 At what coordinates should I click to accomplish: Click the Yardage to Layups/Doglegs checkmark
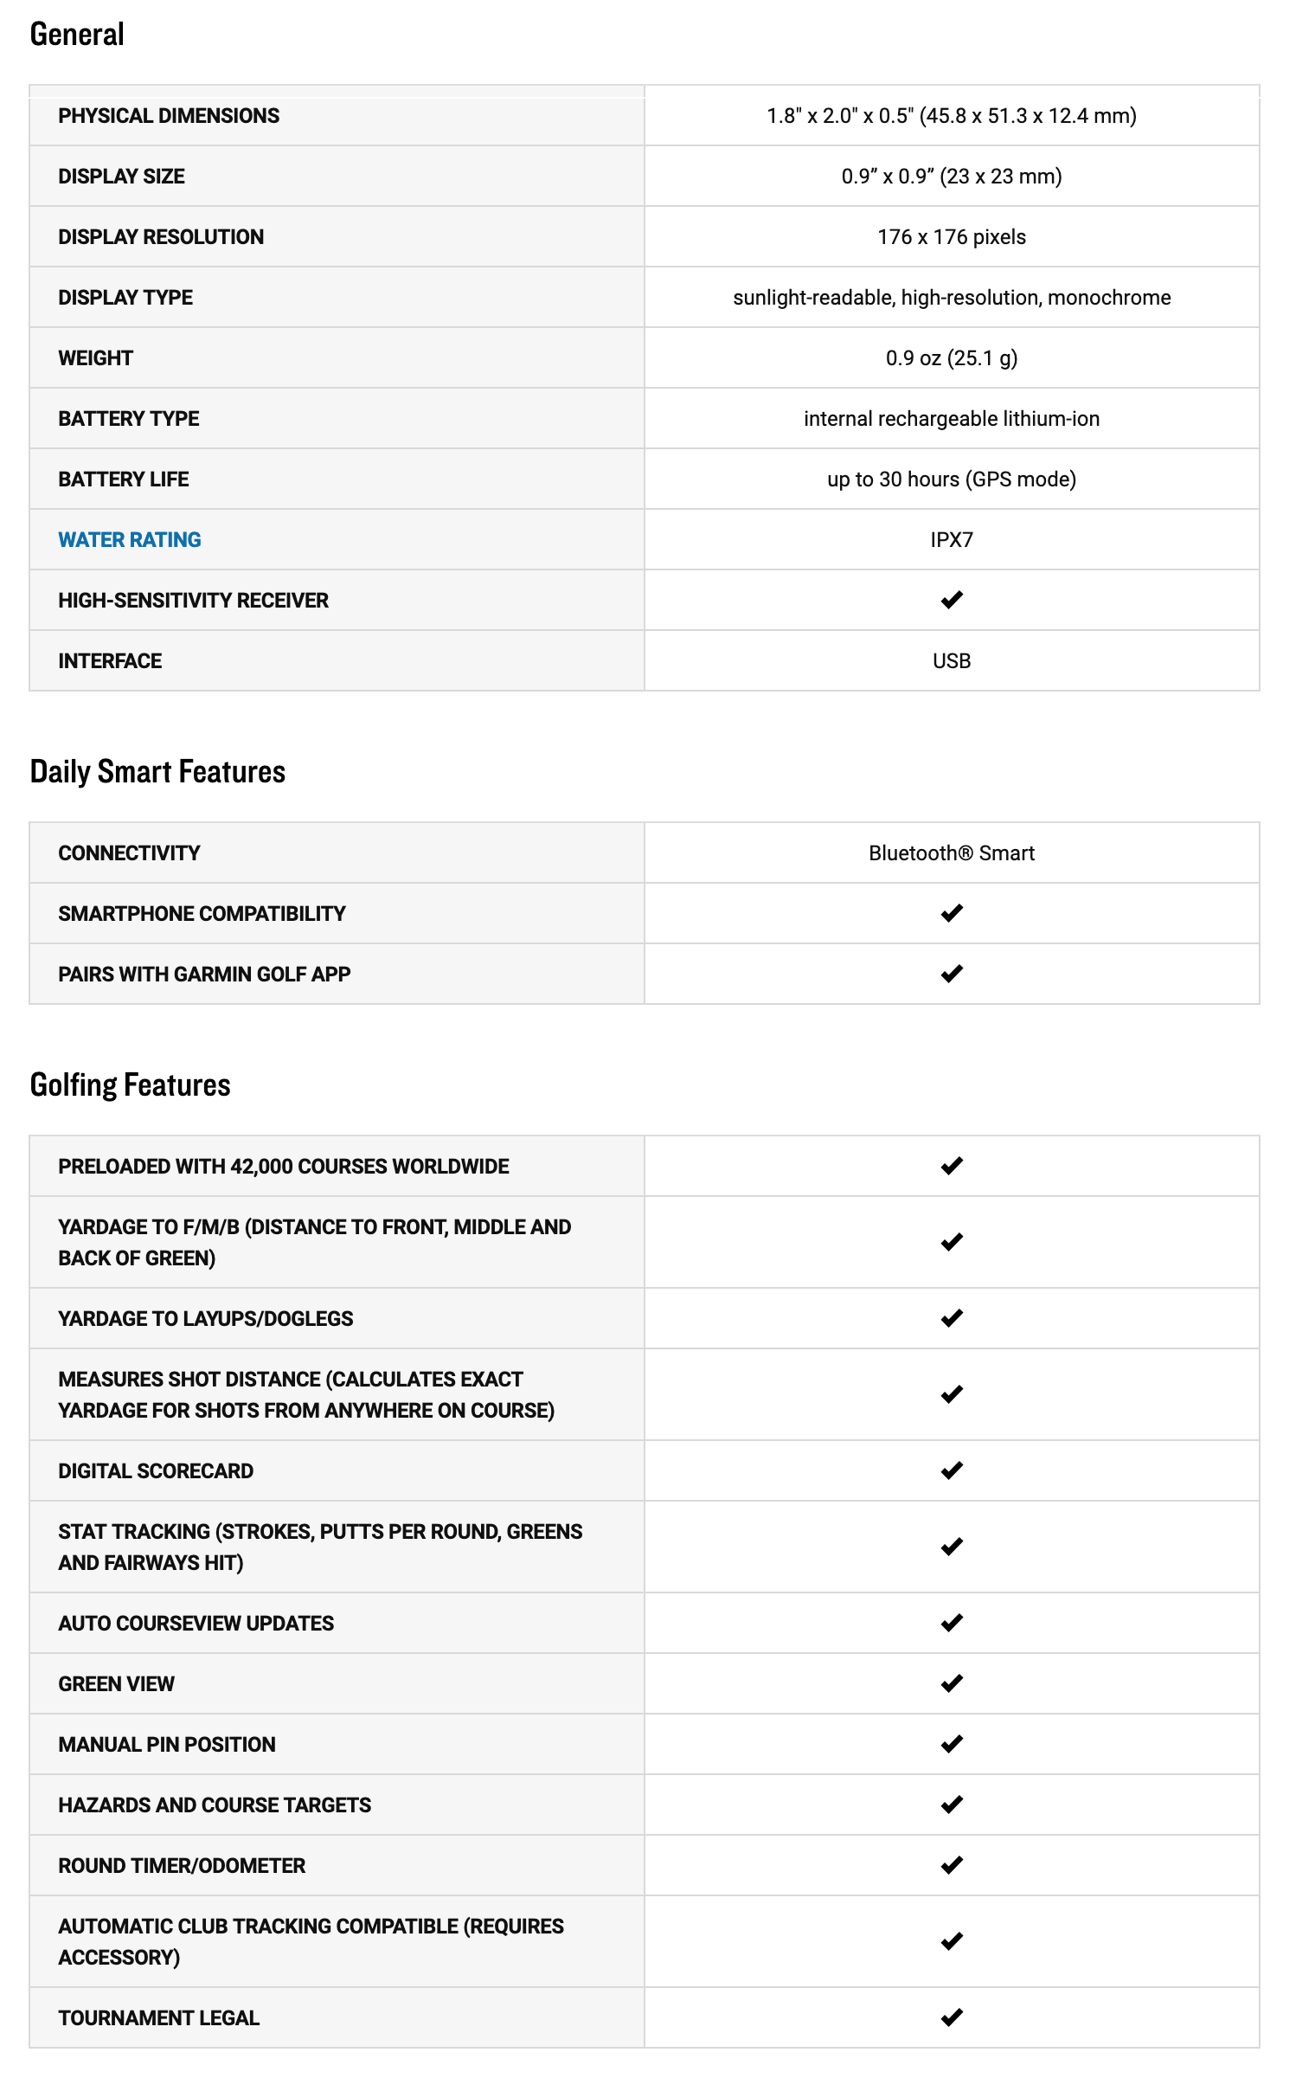coord(952,1318)
